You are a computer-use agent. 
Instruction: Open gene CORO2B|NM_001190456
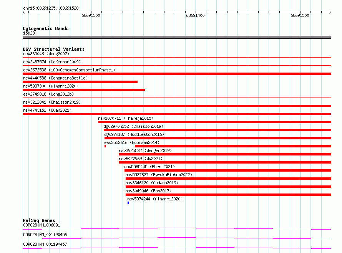tap(45, 235)
